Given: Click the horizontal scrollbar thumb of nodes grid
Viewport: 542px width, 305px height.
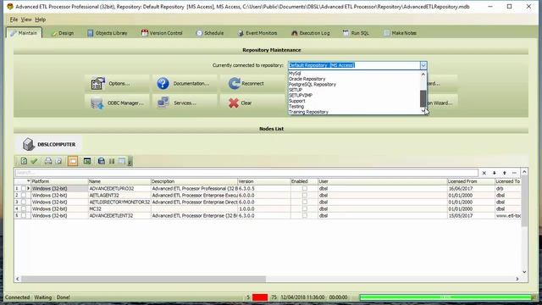Looking at the screenshot, I should tap(143, 279).
